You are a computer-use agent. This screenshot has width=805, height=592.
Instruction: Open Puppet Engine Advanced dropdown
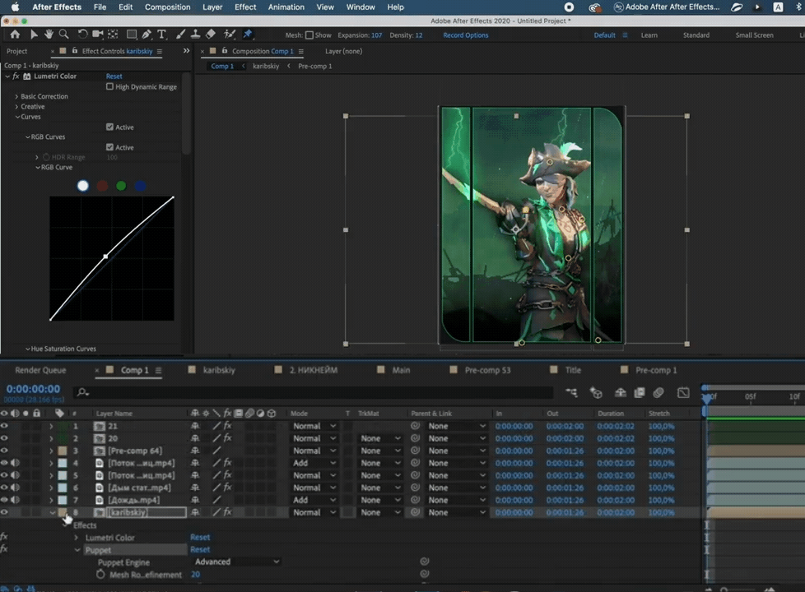coord(237,562)
